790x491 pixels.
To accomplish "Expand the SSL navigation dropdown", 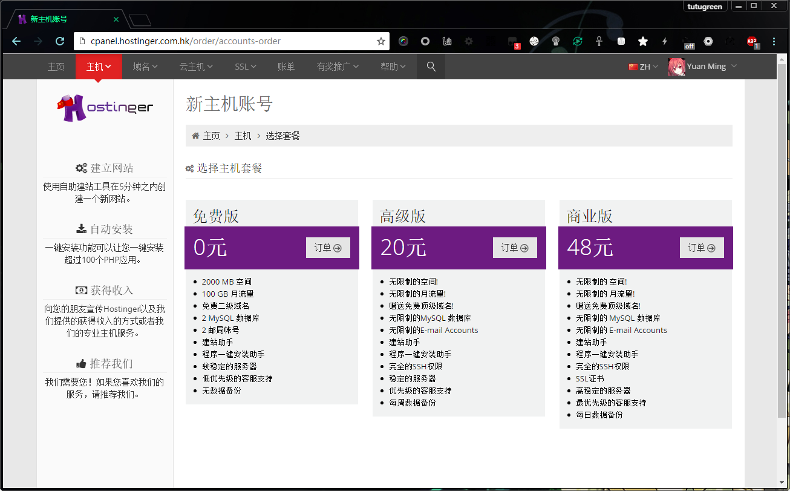I will tap(246, 67).
